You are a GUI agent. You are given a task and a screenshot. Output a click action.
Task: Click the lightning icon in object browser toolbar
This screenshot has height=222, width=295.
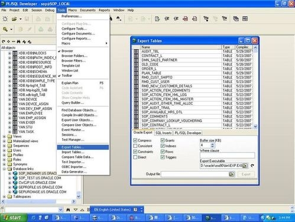24,41
